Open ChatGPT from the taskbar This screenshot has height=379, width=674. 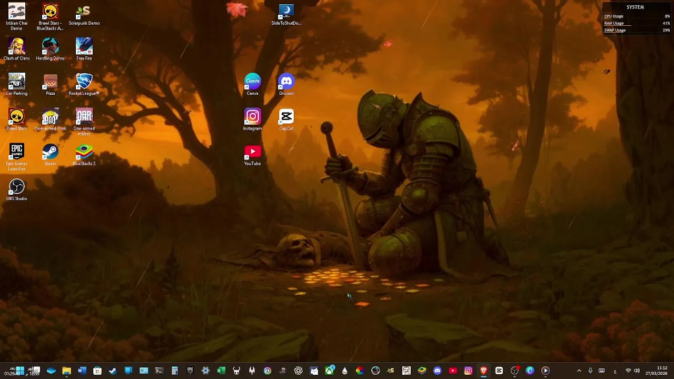point(299,371)
